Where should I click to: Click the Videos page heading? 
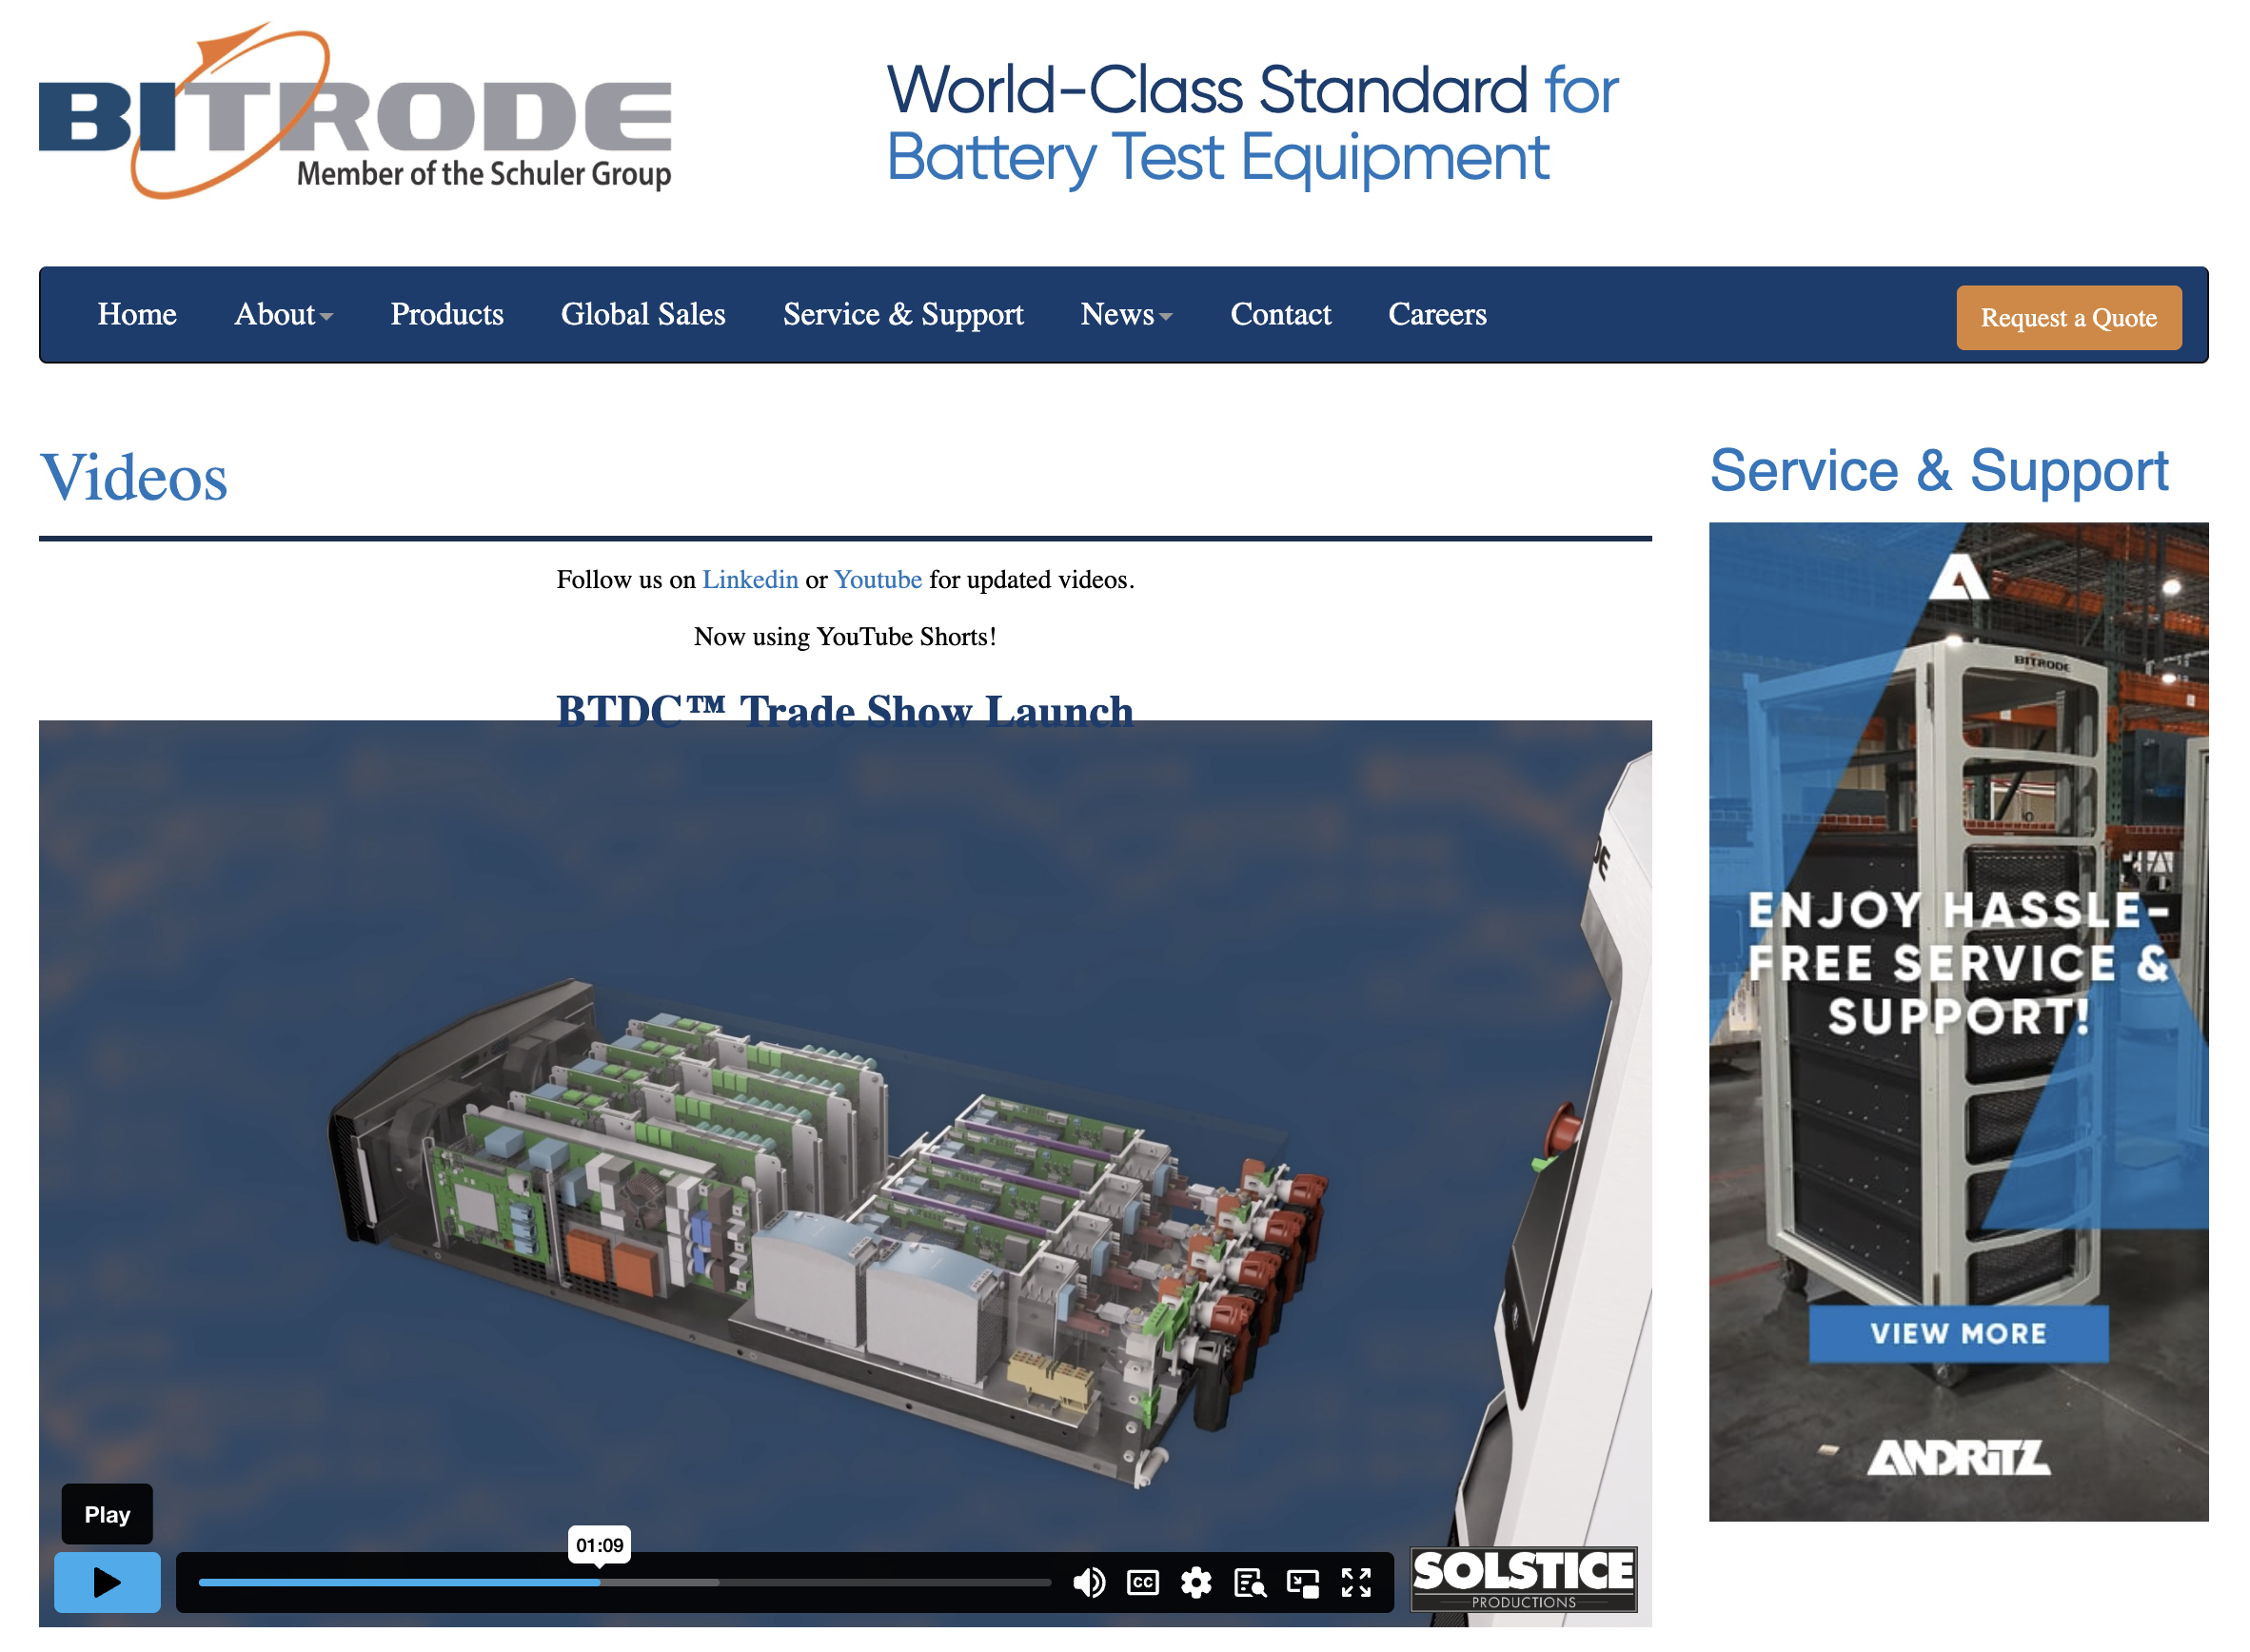point(133,478)
